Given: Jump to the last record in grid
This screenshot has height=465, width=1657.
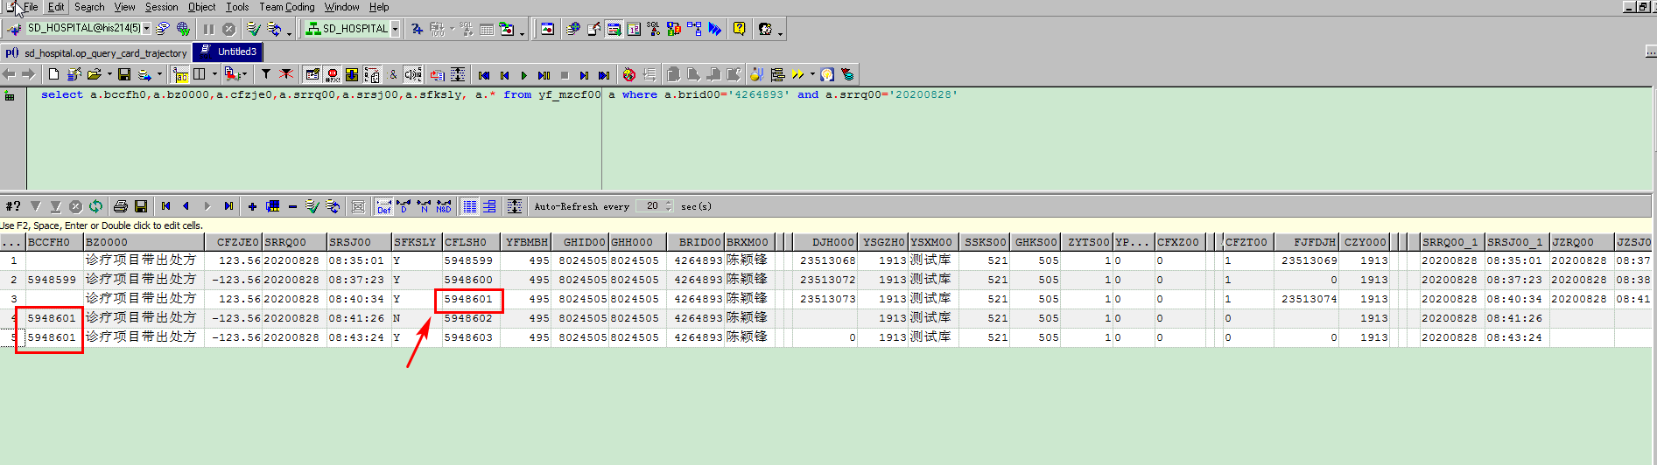Looking at the screenshot, I should coord(228,206).
